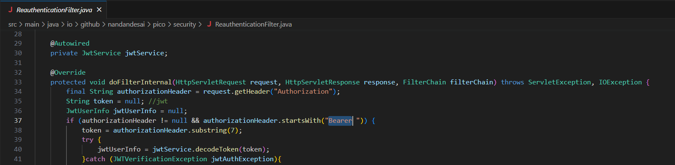Image resolution: width=675 pixels, height=165 pixels.
Task: Open the main breadcrumb segment
Action: 32,24
